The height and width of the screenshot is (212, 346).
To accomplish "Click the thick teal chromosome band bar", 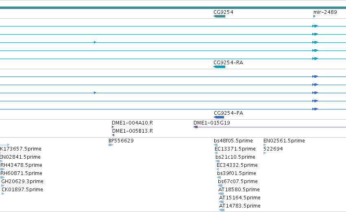I will tap(173, 8).
